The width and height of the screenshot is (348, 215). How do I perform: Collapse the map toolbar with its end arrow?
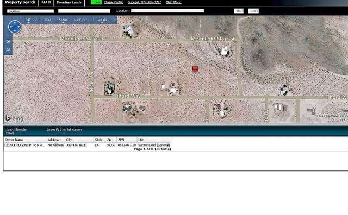[114, 20]
